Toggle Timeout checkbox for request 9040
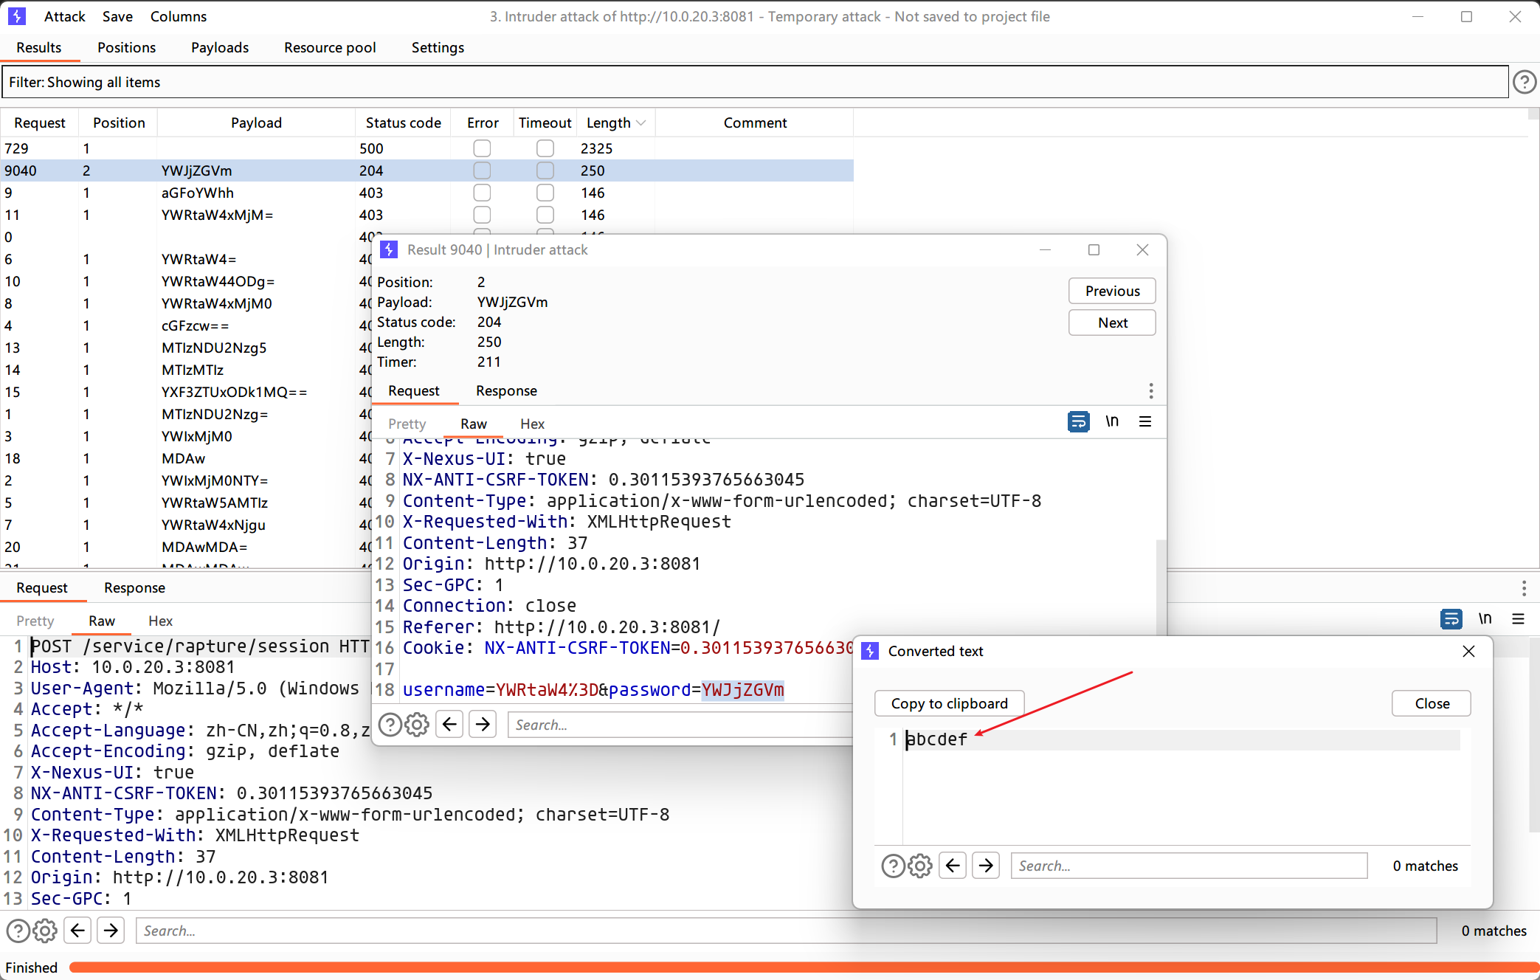 [x=545, y=170]
